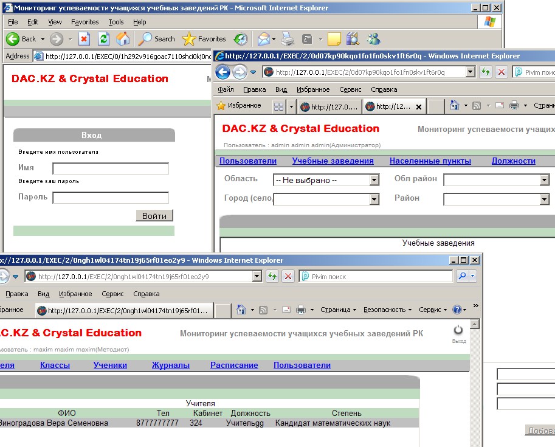Open Research books icon in old IE toolbar
This screenshot has width=555, height=447.
click(353, 39)
